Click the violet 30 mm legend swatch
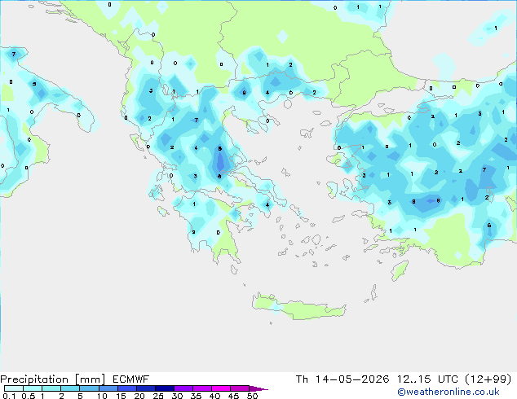 click(183, 388)
